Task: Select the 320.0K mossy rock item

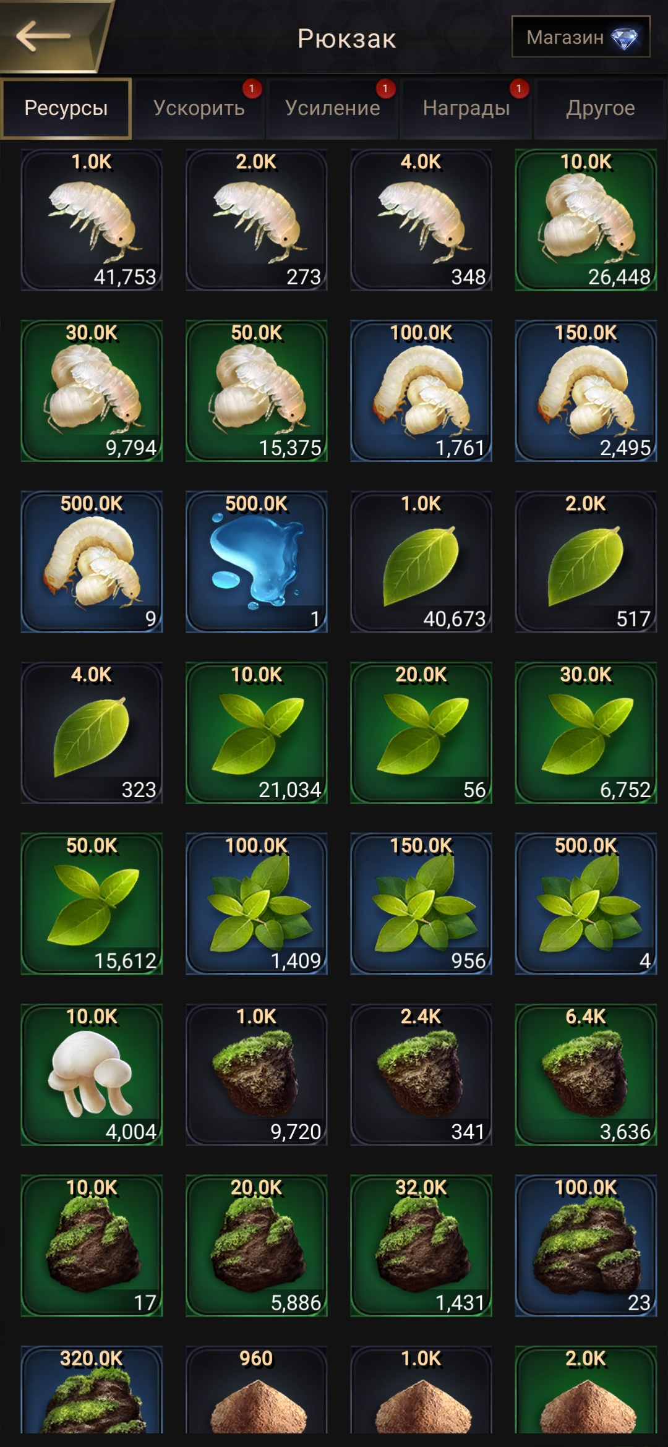Action: coord(92,1389)
